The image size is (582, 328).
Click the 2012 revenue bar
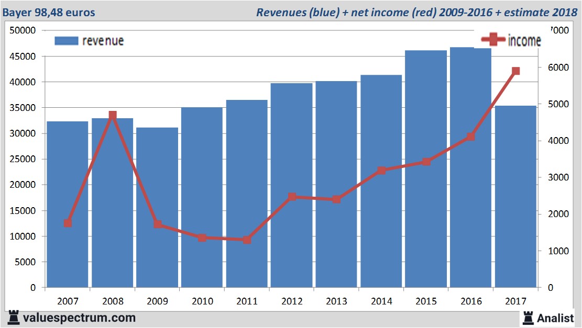tap(291, 185)
